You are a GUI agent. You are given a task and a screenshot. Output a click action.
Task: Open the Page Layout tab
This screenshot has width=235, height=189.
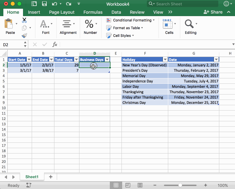point(62,12)
